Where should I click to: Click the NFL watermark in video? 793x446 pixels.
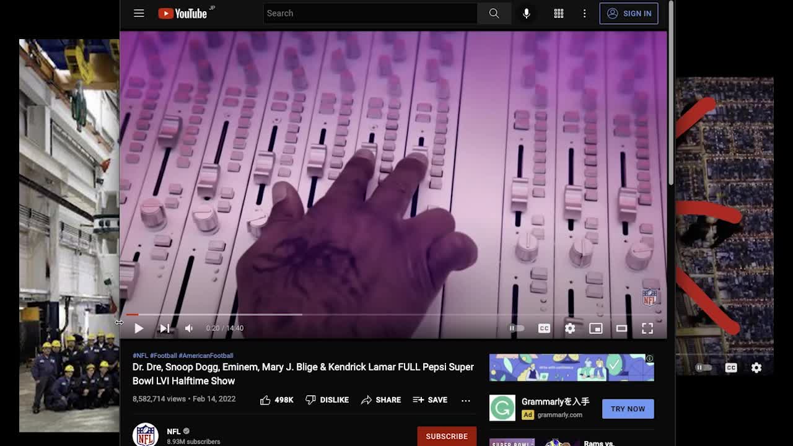(x=649, y=297)
